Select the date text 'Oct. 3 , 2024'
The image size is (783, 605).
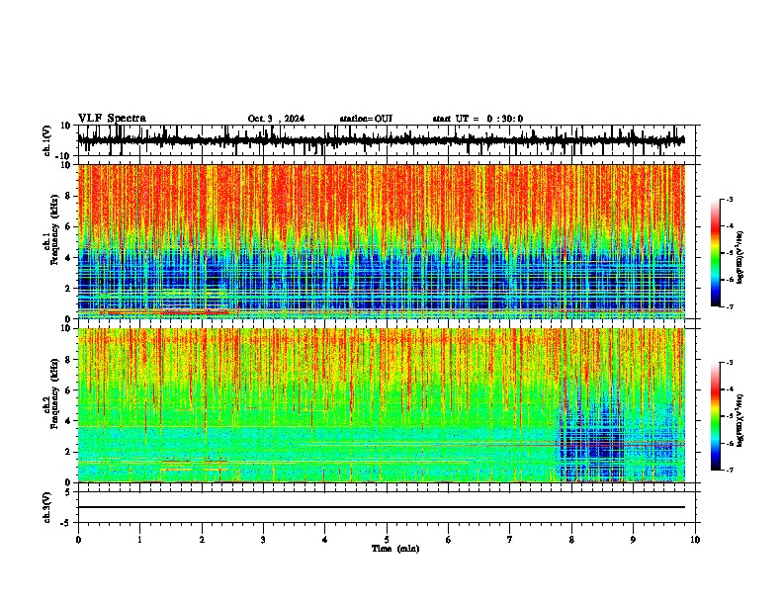(x=276, y=119)
